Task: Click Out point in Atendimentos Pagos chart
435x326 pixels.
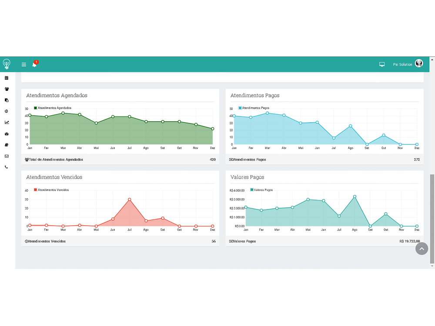Action: tap(384, 135)
